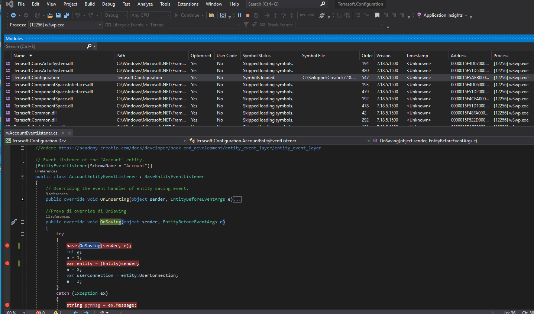Click the 100 % zoom dropdown
Viewport: 534px width, 314px height.
pyautogui.click(x=15, y=313)
